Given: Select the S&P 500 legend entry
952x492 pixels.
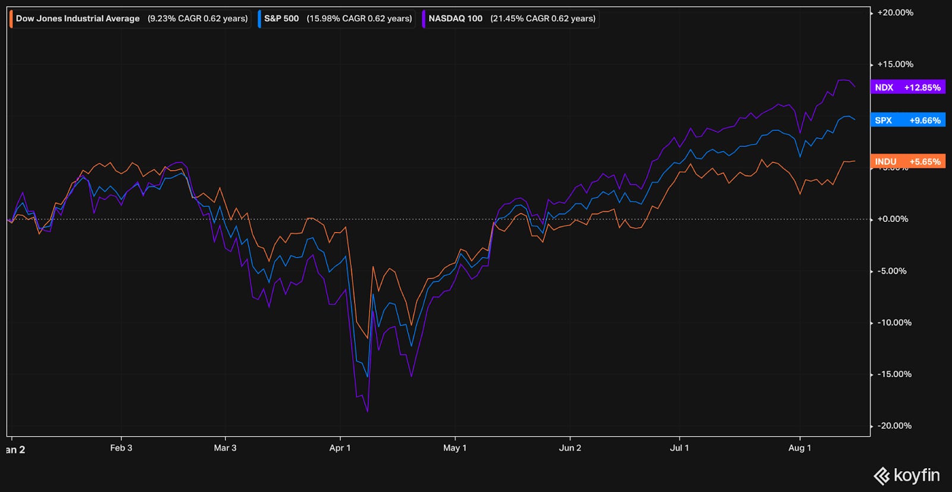Looking at the screenshot, I should [x=337, y=18].
